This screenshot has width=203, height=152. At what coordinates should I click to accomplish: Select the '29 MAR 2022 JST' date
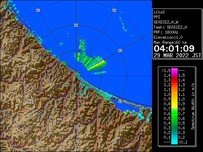tap(177, 55)
